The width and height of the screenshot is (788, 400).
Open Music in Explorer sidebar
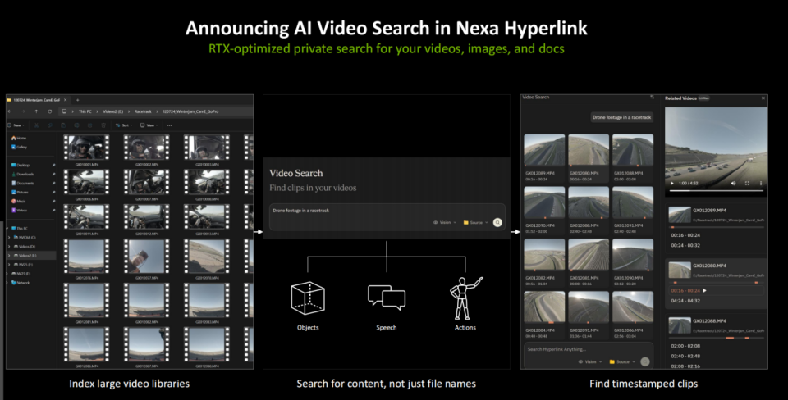tap(18, 202)
